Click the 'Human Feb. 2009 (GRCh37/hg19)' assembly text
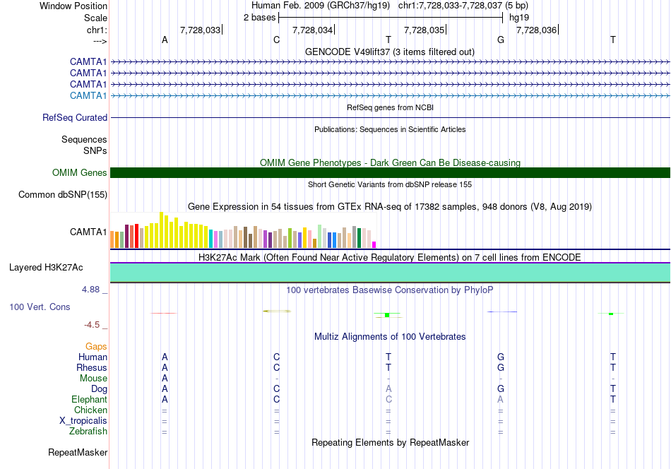Viewport: 671px width, 469px height. 321,6
